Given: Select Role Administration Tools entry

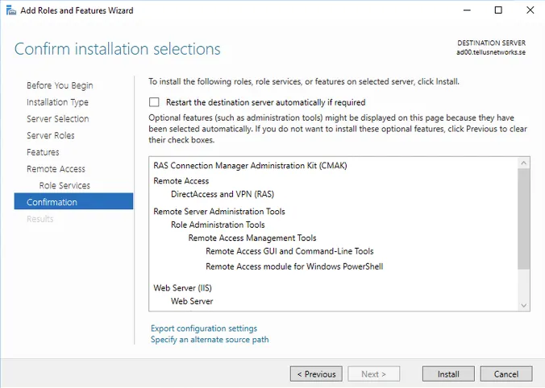Looking at the screenshot, I should [x=218, y=225].
